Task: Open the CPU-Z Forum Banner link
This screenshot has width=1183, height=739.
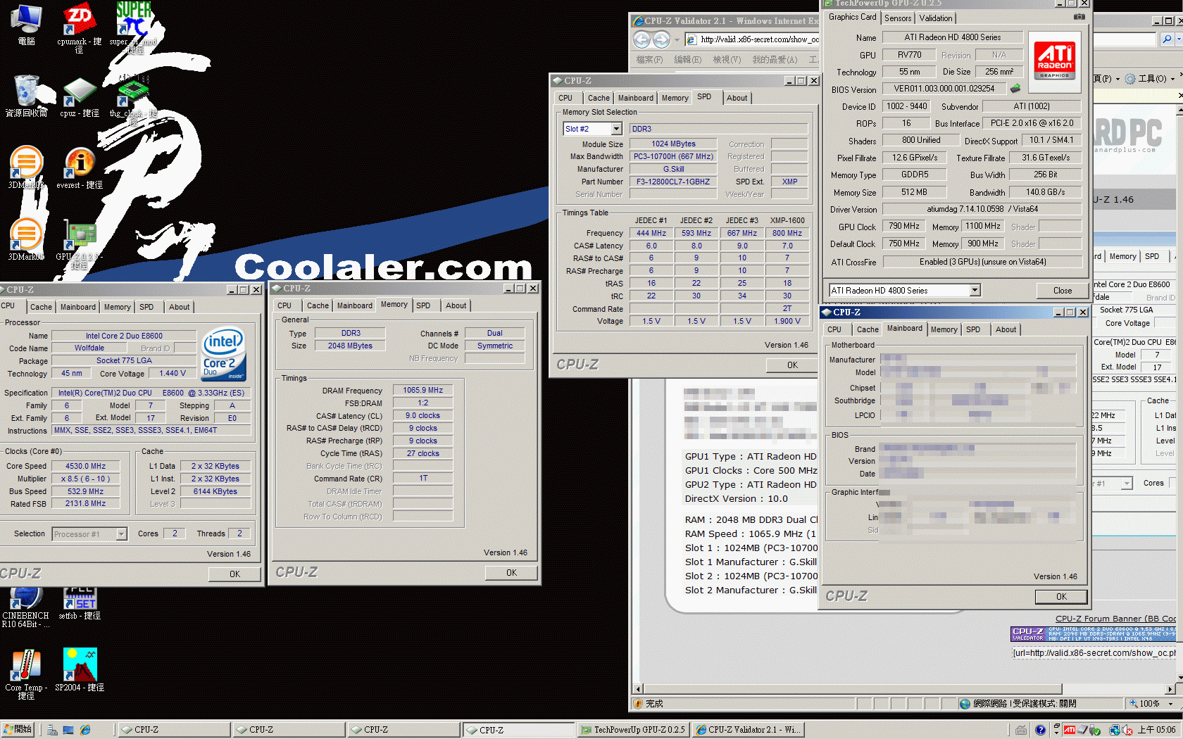Action: click(1115, 619)
